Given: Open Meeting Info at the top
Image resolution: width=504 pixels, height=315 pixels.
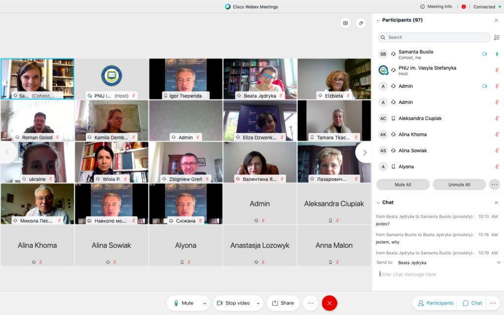Looking at the screenshot, I should point(436,6).
